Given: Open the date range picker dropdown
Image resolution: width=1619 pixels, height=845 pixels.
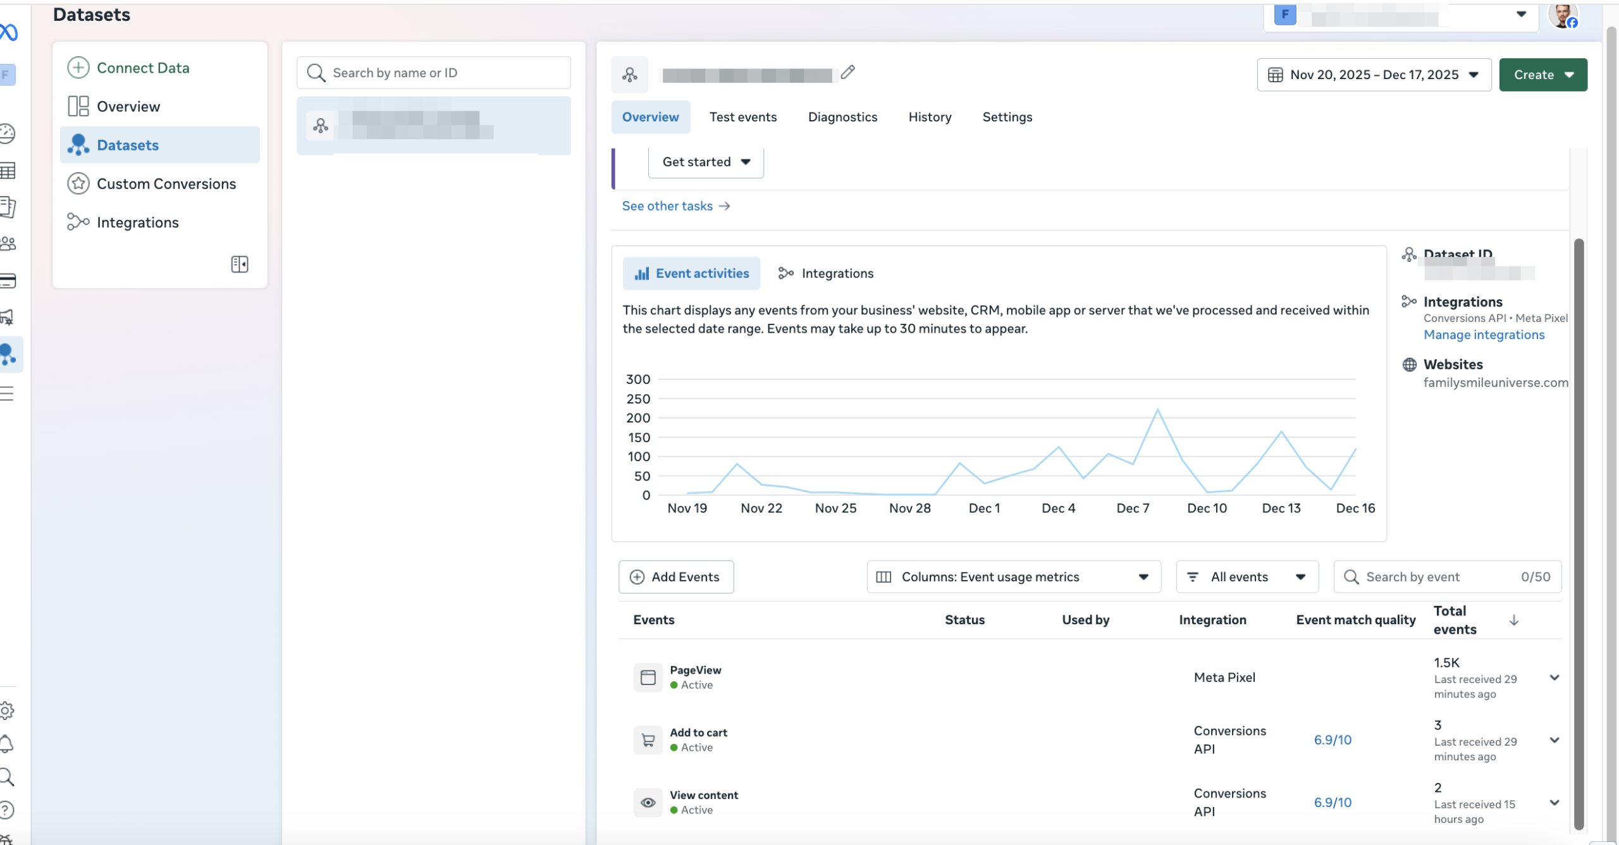Looking at the screenshot, I should (x=1374, y=74).
